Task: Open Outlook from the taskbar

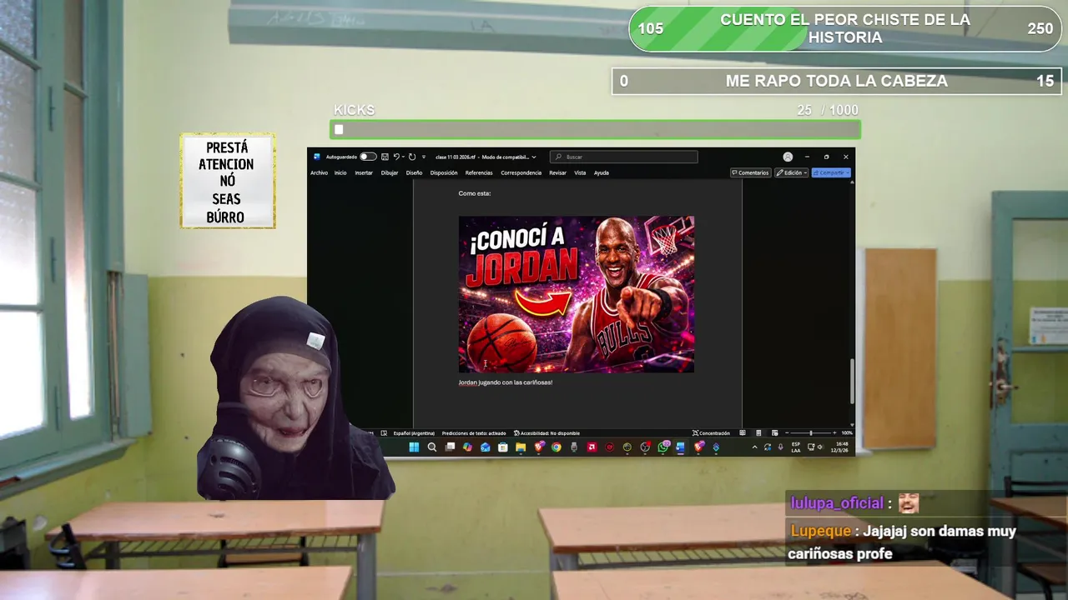Action: click(485, 447)
